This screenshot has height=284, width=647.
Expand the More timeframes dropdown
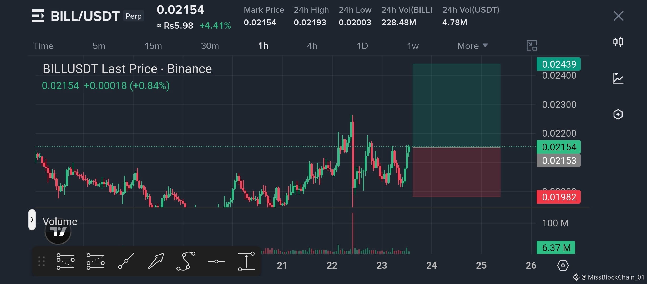point(473,46)
